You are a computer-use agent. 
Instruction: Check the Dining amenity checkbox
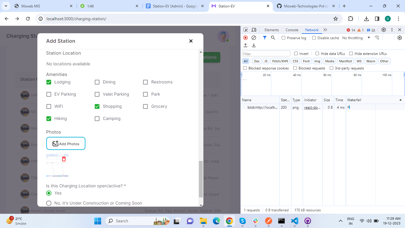tap(97, 82)
